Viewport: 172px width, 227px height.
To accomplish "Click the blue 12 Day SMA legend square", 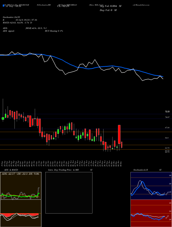I will click(x=4, y=6).
